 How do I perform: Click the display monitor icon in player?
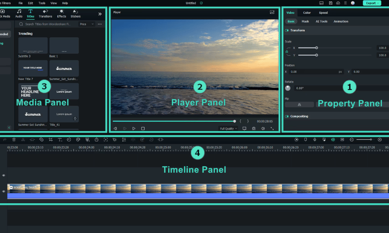click(245, 129)
